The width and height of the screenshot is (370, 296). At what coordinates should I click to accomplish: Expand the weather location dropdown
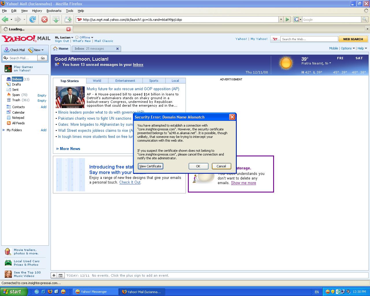coord(330,63)
